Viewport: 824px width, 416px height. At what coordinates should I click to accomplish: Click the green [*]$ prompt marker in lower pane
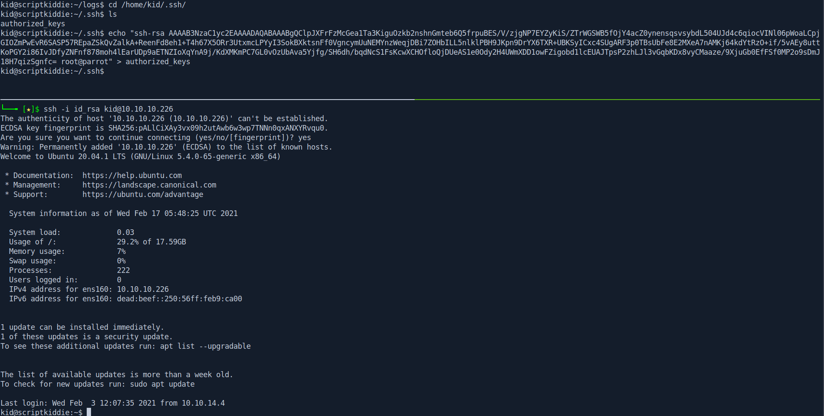(x=31, y=109)
